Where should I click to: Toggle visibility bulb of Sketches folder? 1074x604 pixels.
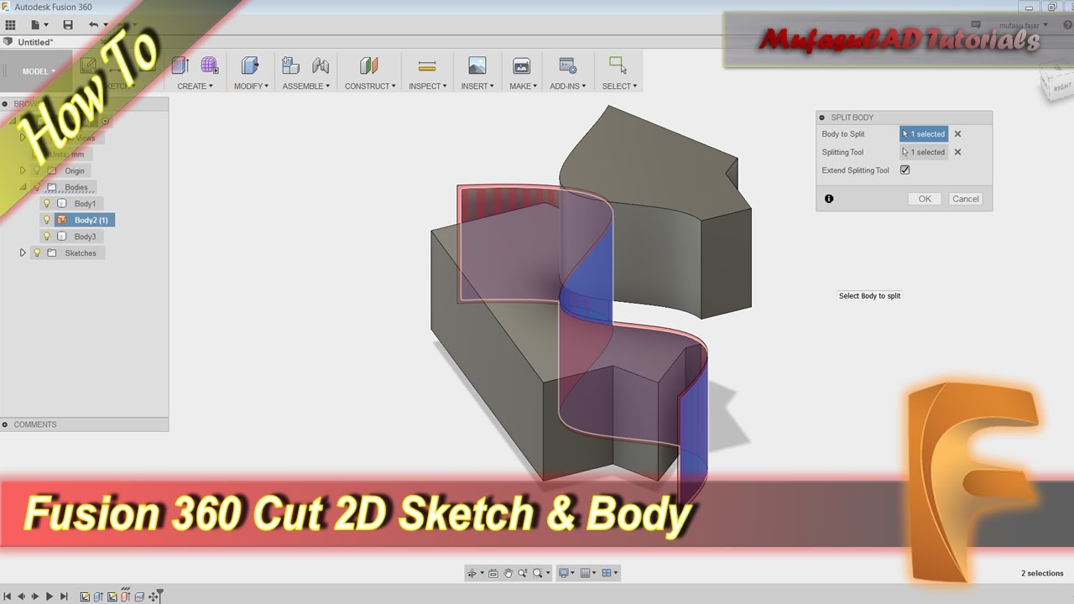click(37, 253)
